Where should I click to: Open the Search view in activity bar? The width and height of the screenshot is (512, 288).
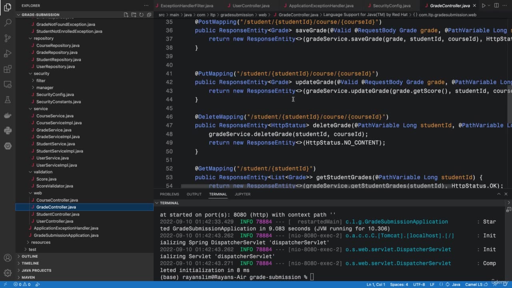pos(8,22)
